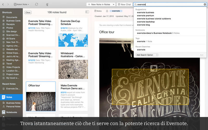The width and height of the screenshot is (208, 130).
Task: Open Business Cards shortcut
Action: (x=13, y=21)
